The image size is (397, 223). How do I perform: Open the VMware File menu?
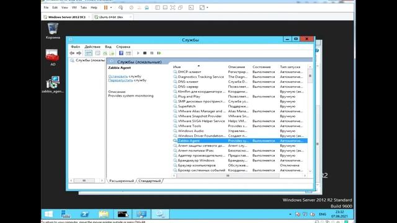click(46, 7)
